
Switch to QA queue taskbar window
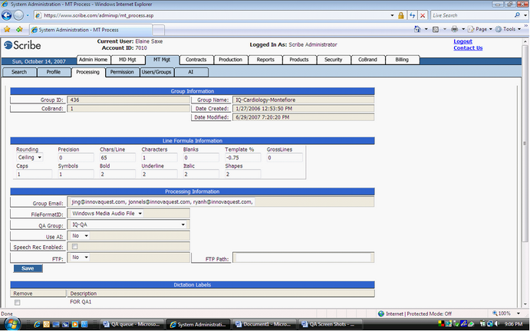pyautogui.click(x=133, y=324)
